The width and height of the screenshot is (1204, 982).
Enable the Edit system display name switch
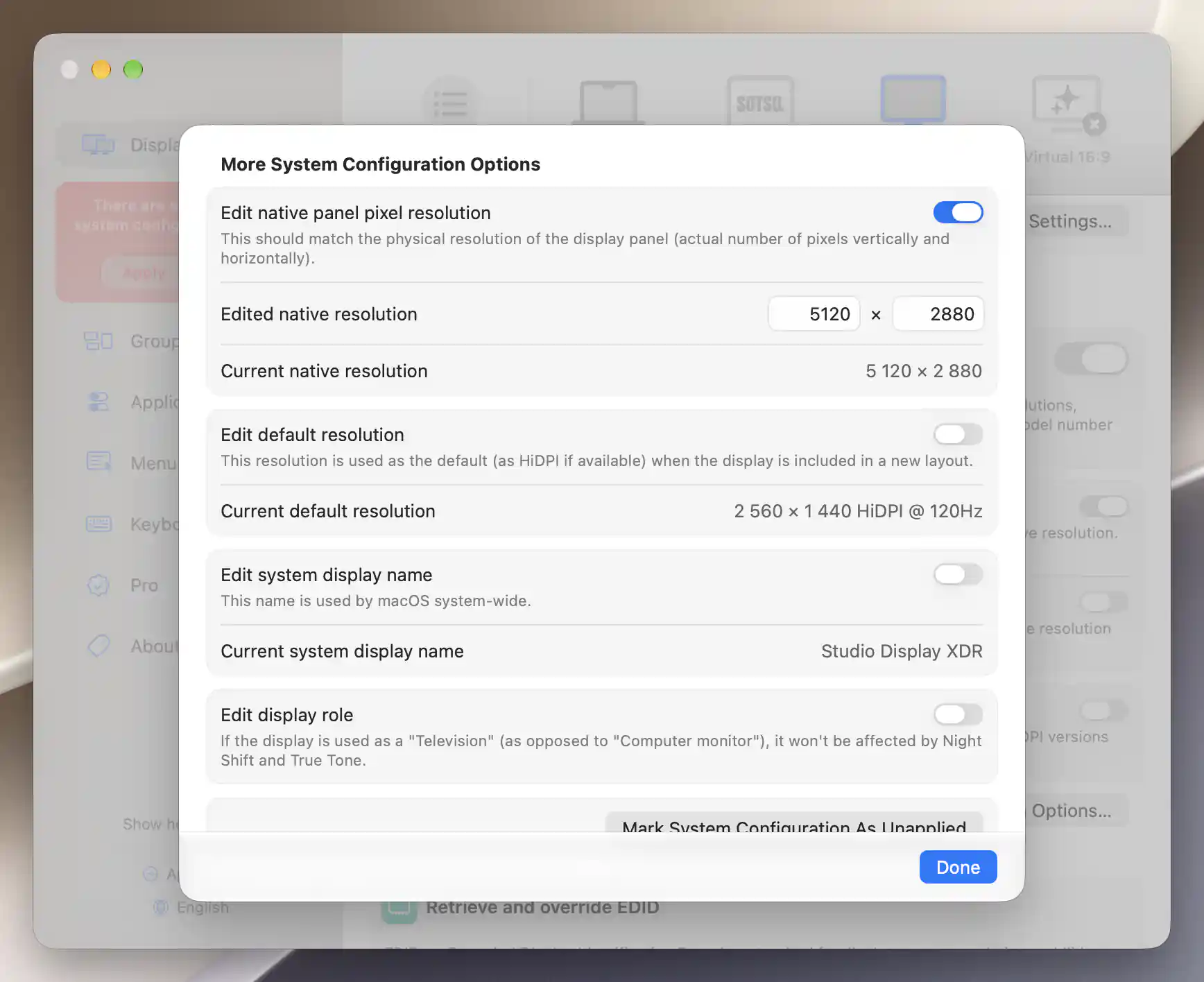[x=958, y=574]
